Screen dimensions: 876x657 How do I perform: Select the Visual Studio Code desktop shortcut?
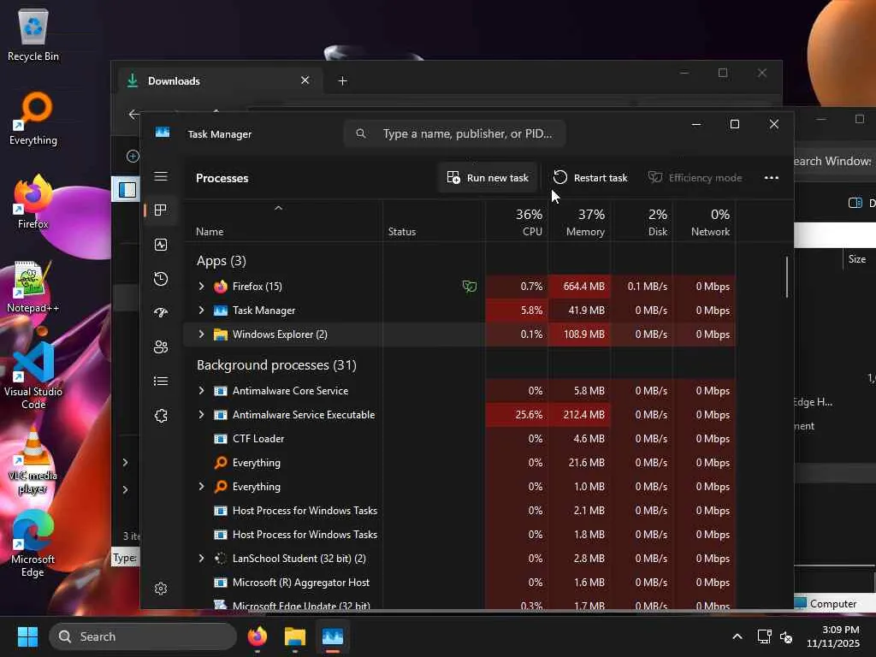click(x=33, y=376)
